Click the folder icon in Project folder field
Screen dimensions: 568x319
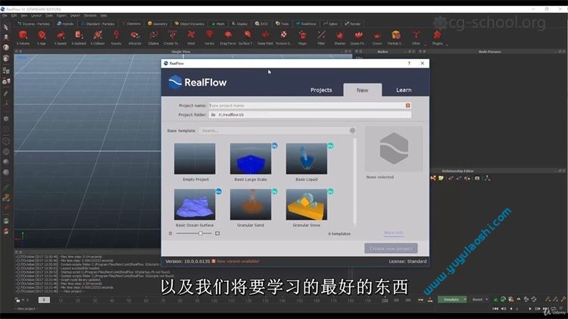[x=214, y=114]
